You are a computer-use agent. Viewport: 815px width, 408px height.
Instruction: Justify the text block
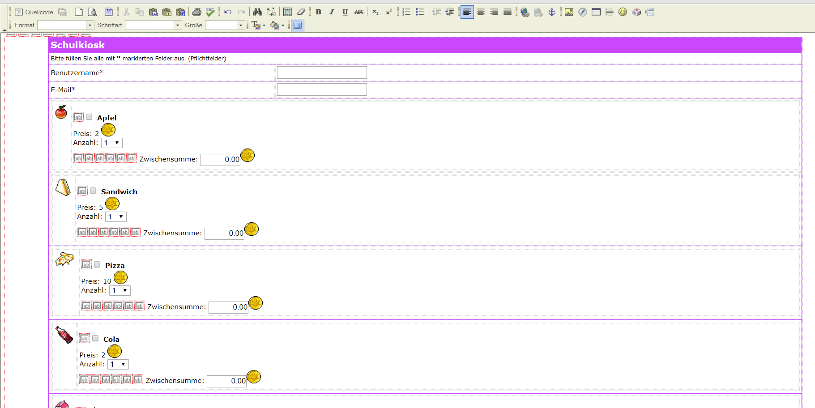coord(508,12)
